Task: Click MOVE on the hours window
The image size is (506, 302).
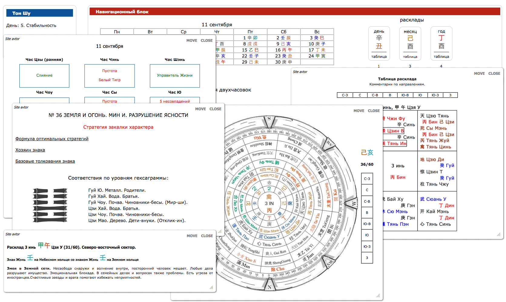Action: tap(192, 41)
